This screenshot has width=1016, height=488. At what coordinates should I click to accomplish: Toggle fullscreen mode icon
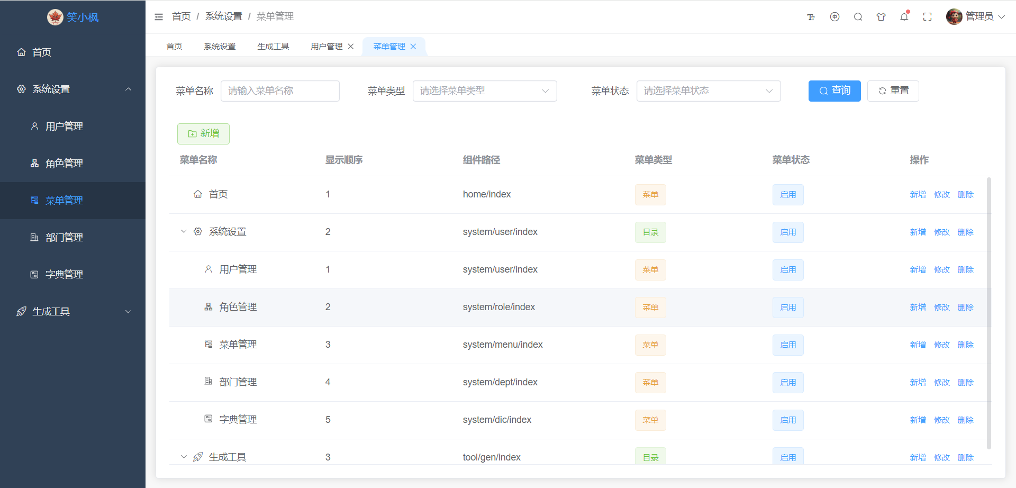(x=927, y=17)
